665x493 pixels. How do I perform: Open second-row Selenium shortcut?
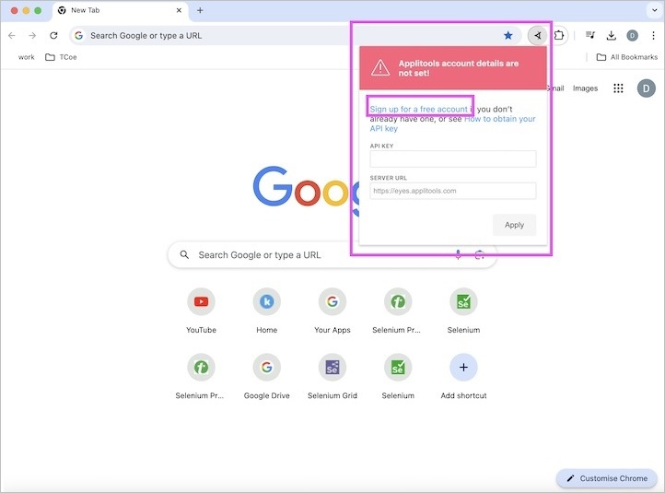[398, 376]
